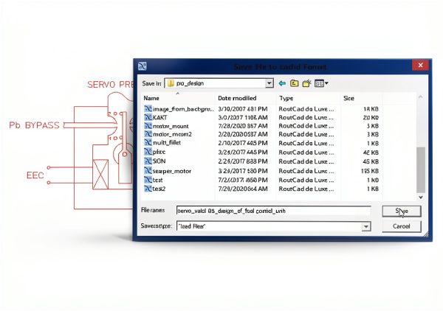Select the test file name
Image resolution: width=443 pixels, height=311 pixels.
click(x=158, y=180)
